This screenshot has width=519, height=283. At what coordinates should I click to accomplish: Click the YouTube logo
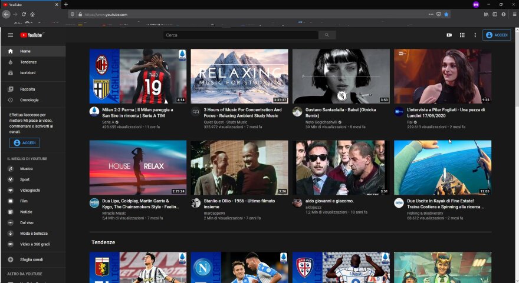point(32,35)
